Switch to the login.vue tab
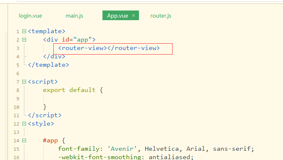Viewport: 283px width, 160px height. [30, 16]
